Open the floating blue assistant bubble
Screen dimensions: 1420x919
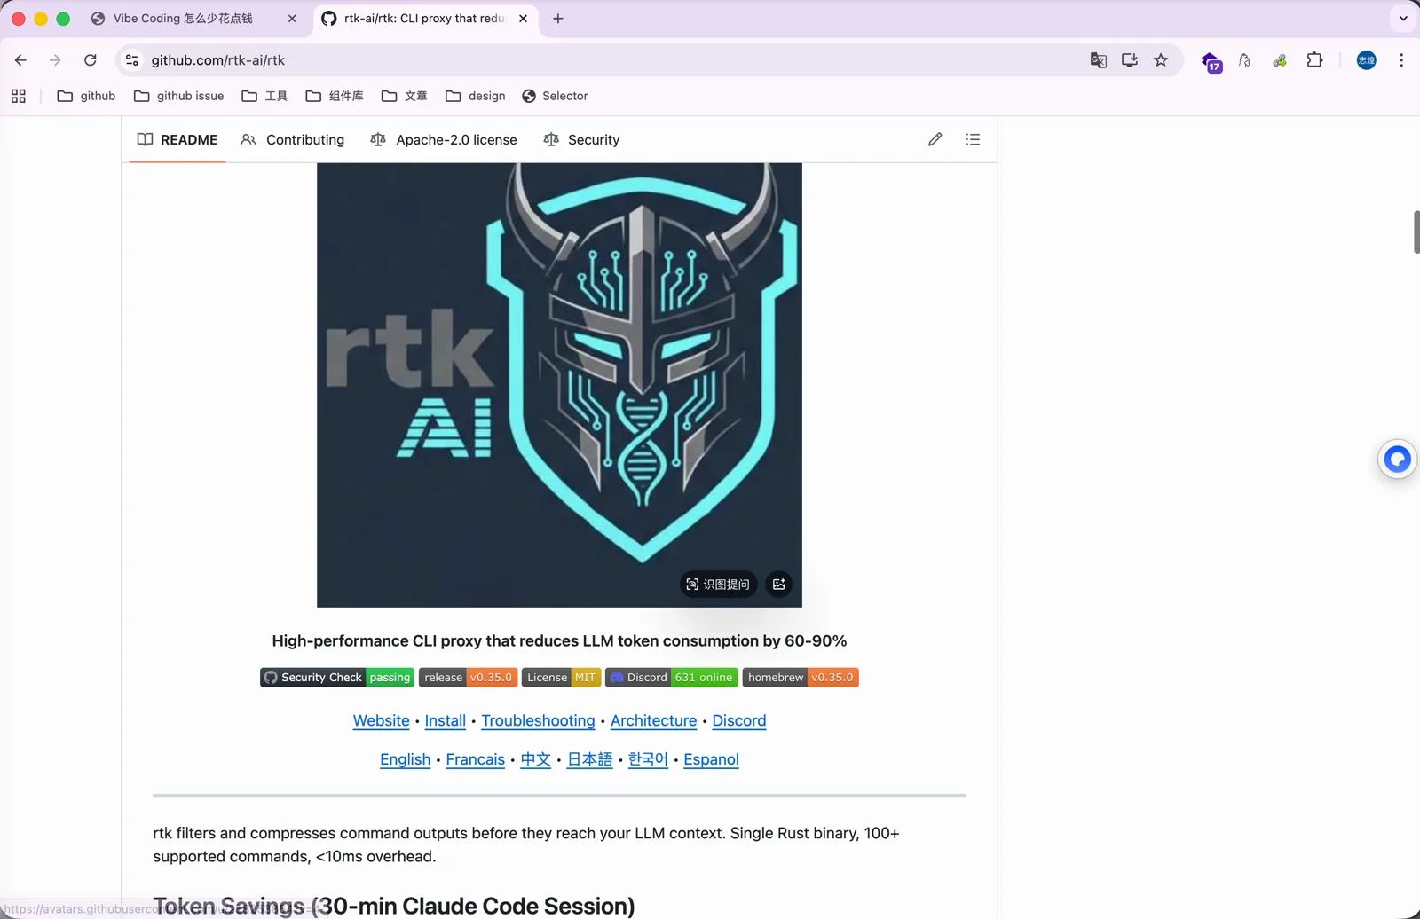tap(1397, 459)
